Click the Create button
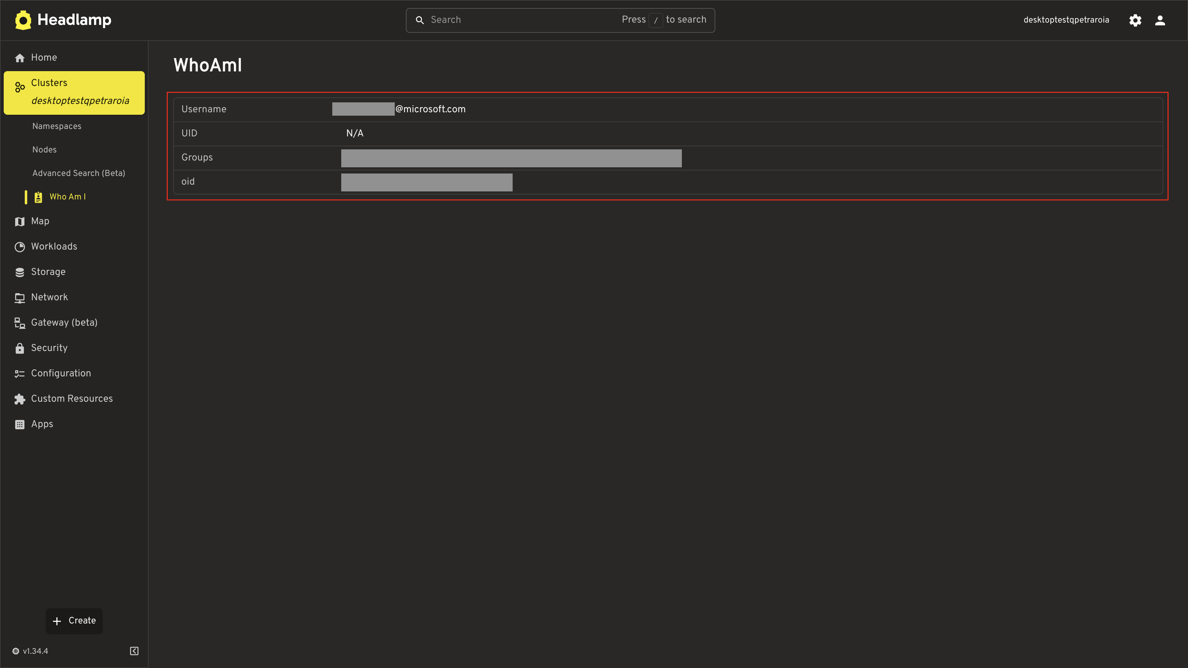Image resolution: width=1188 pixels, height=668 pixels. (74, 621)
